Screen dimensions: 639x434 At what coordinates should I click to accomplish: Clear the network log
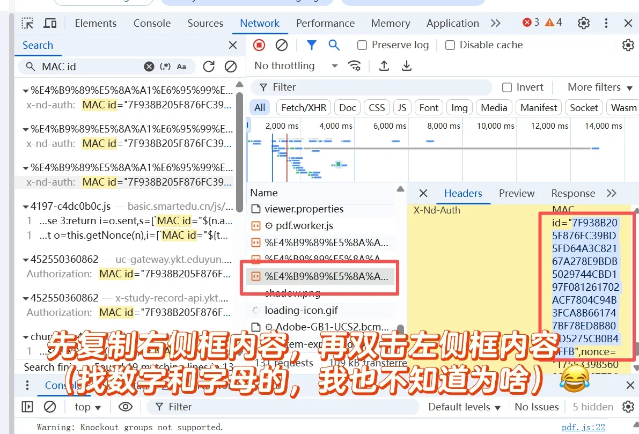282,45
